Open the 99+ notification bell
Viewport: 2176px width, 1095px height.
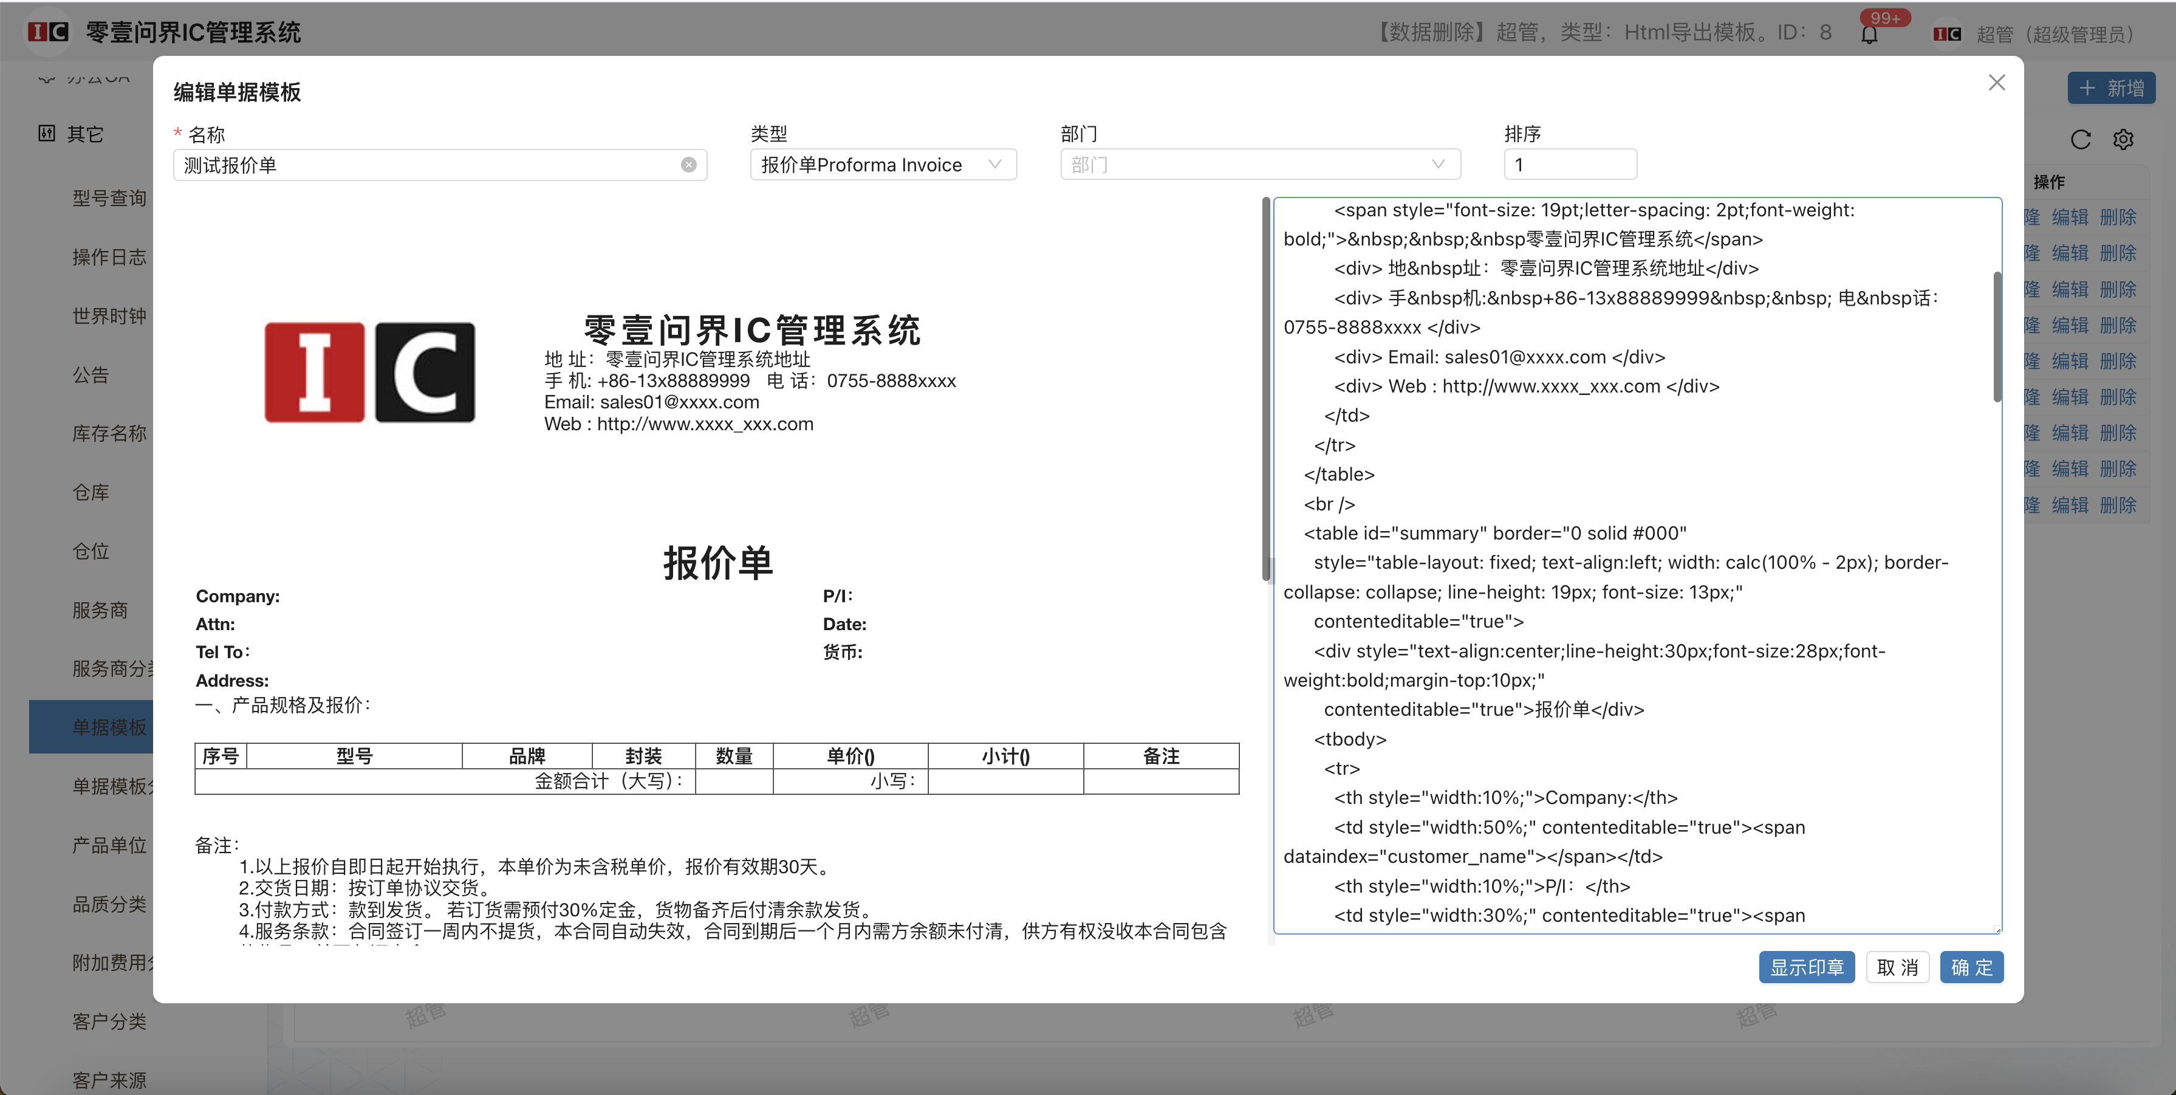point(1870,34)
